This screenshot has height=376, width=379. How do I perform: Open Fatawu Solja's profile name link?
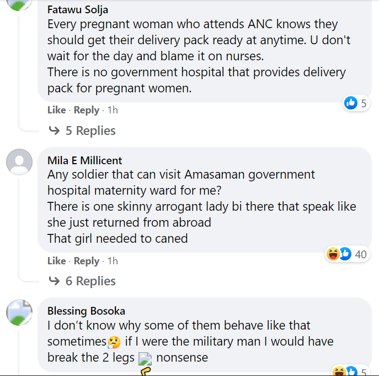[x=77, y=9]
